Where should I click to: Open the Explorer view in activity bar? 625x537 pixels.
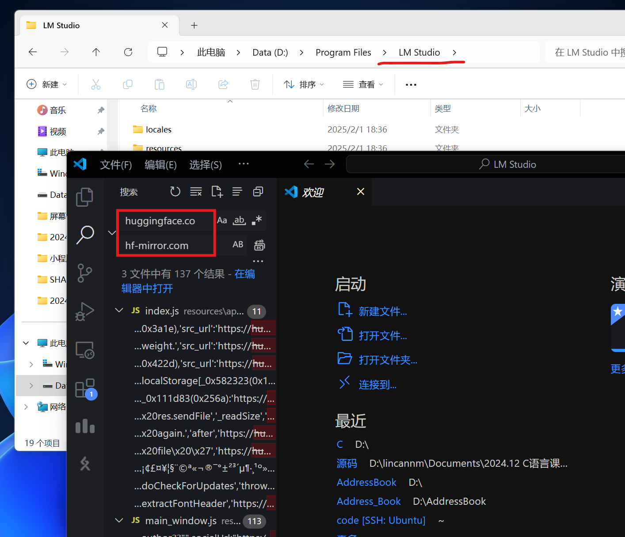pos(84,197)
